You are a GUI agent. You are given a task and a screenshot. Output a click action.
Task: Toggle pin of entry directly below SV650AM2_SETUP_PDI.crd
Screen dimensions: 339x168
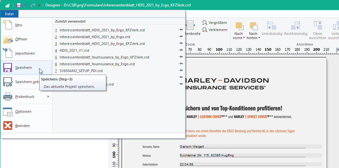click(x=181, y=77)
